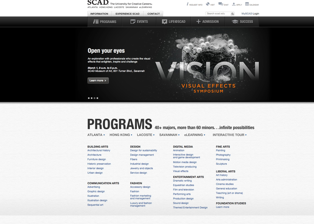The height and width of the screenshot is (224, 314).
Task: Expand the eLearning programs link
Action: [195, 135]
